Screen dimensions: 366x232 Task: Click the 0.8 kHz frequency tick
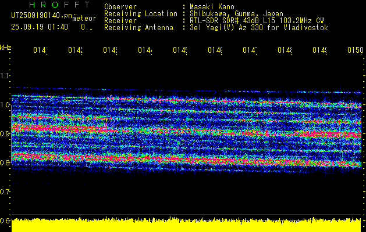point(5,162)
